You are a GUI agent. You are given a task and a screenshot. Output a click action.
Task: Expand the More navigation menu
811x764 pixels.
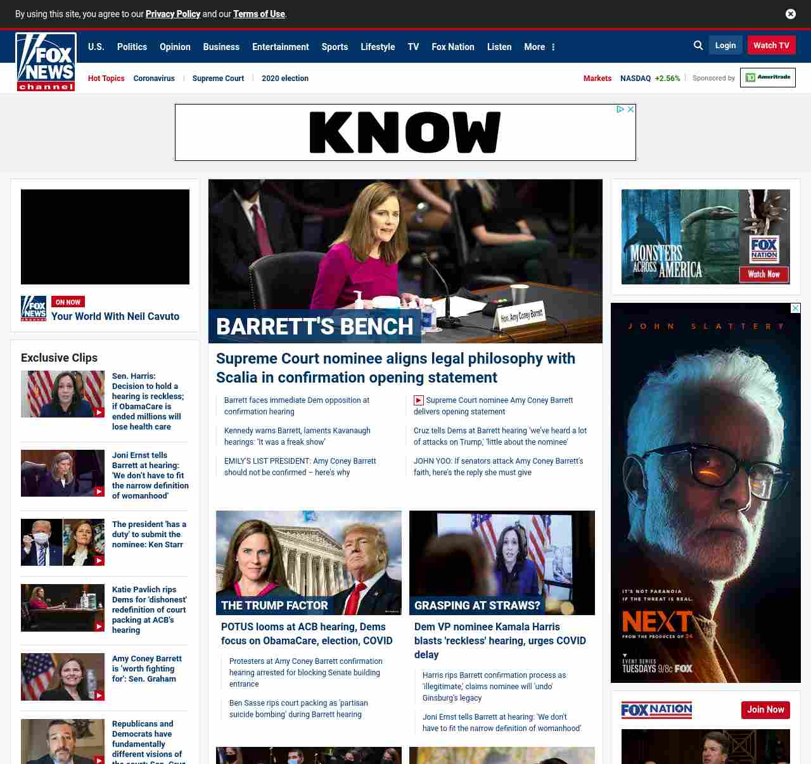pos(539,47)
